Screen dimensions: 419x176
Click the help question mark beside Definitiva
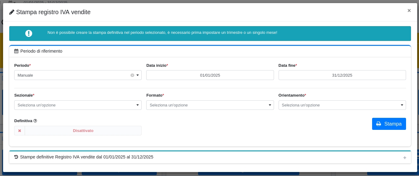coord(35,121)
